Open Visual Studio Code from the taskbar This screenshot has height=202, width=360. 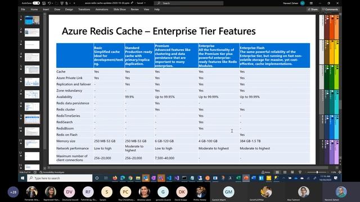tap(169, 178)
